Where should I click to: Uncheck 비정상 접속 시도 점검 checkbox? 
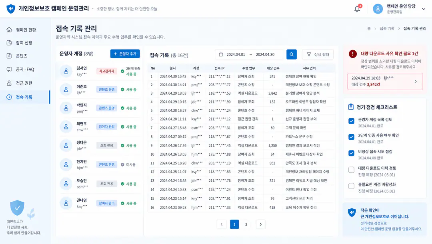coord(351,153)
